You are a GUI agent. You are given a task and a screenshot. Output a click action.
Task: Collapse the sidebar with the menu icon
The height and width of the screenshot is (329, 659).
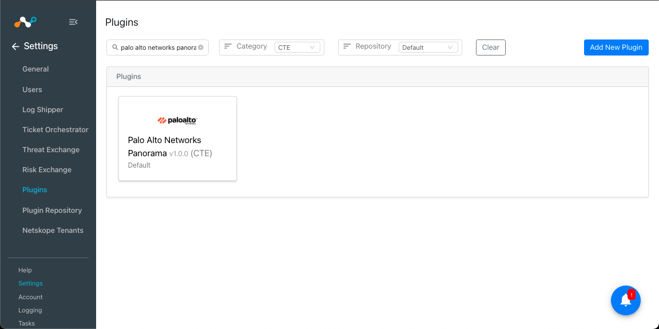[73, 22]
